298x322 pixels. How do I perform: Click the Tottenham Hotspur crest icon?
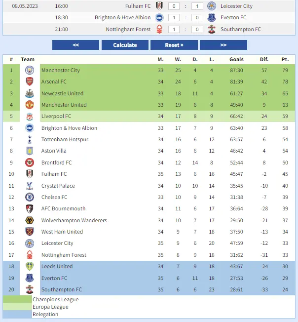(x=30, y=139)
